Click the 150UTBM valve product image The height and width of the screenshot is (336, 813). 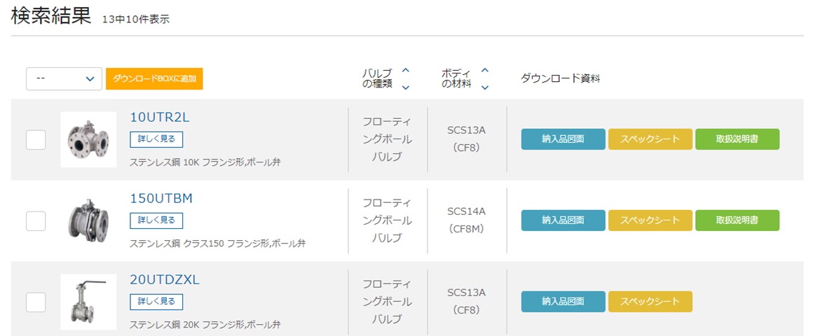(88, 220)
